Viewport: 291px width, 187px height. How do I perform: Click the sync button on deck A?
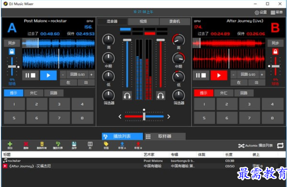[12, 43]
